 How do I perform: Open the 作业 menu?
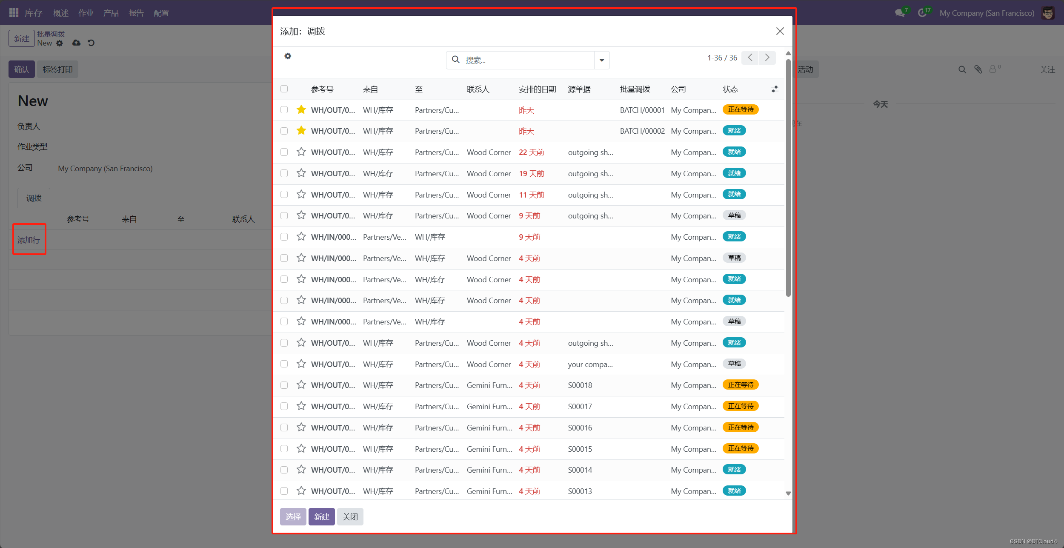(86, 13)
